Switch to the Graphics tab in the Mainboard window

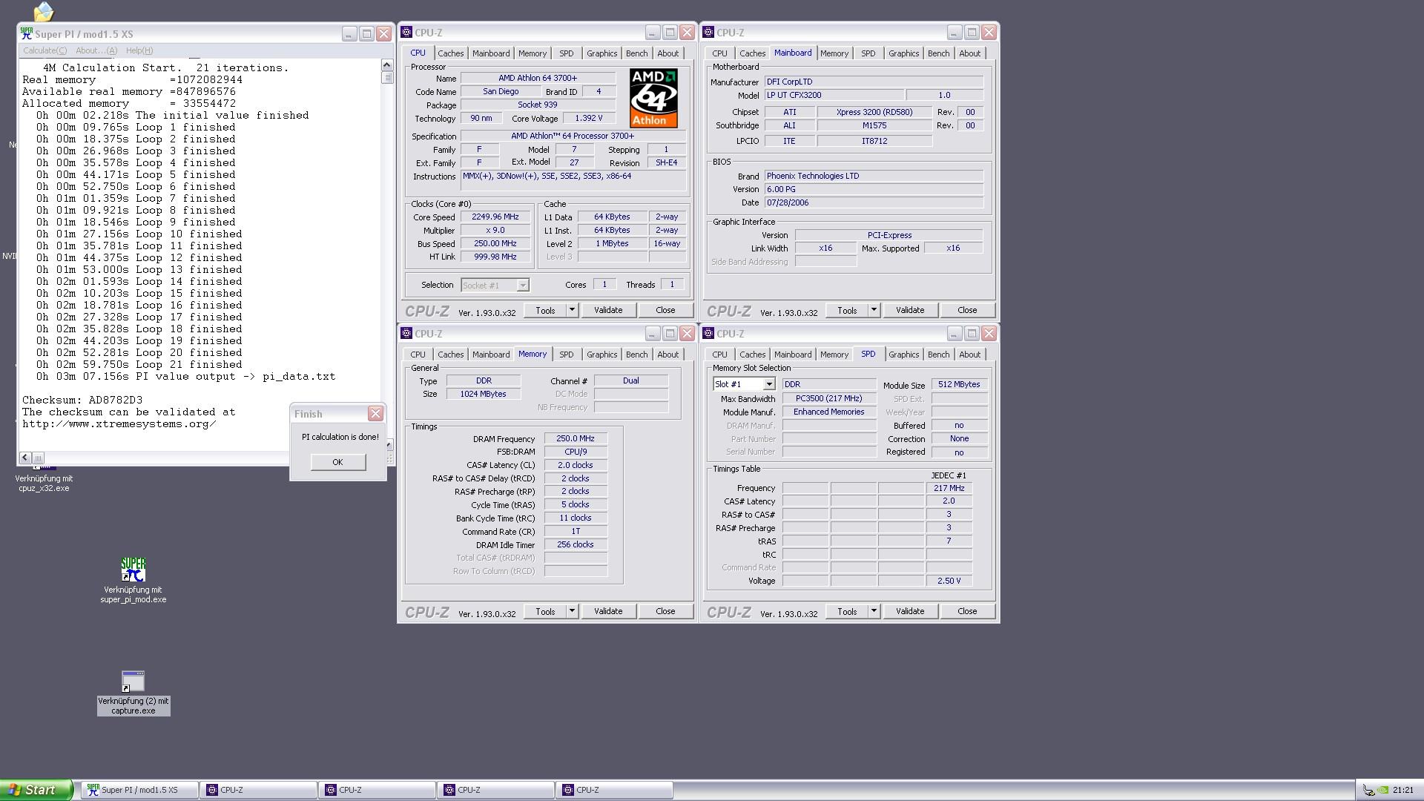(x=903, y=53)
